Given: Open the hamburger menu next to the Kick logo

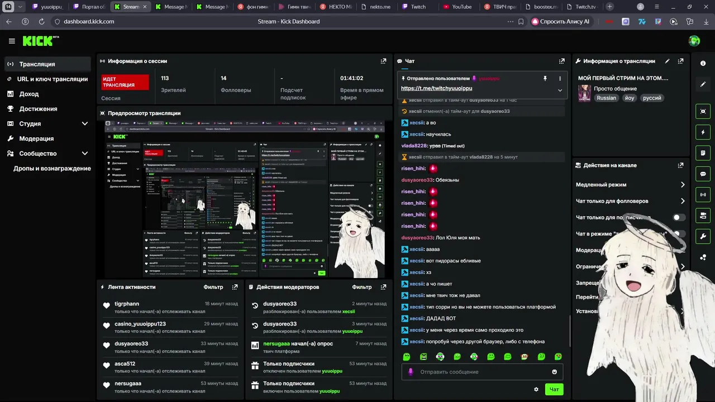Looking at the screenshot, I should (x=12, y=41).
